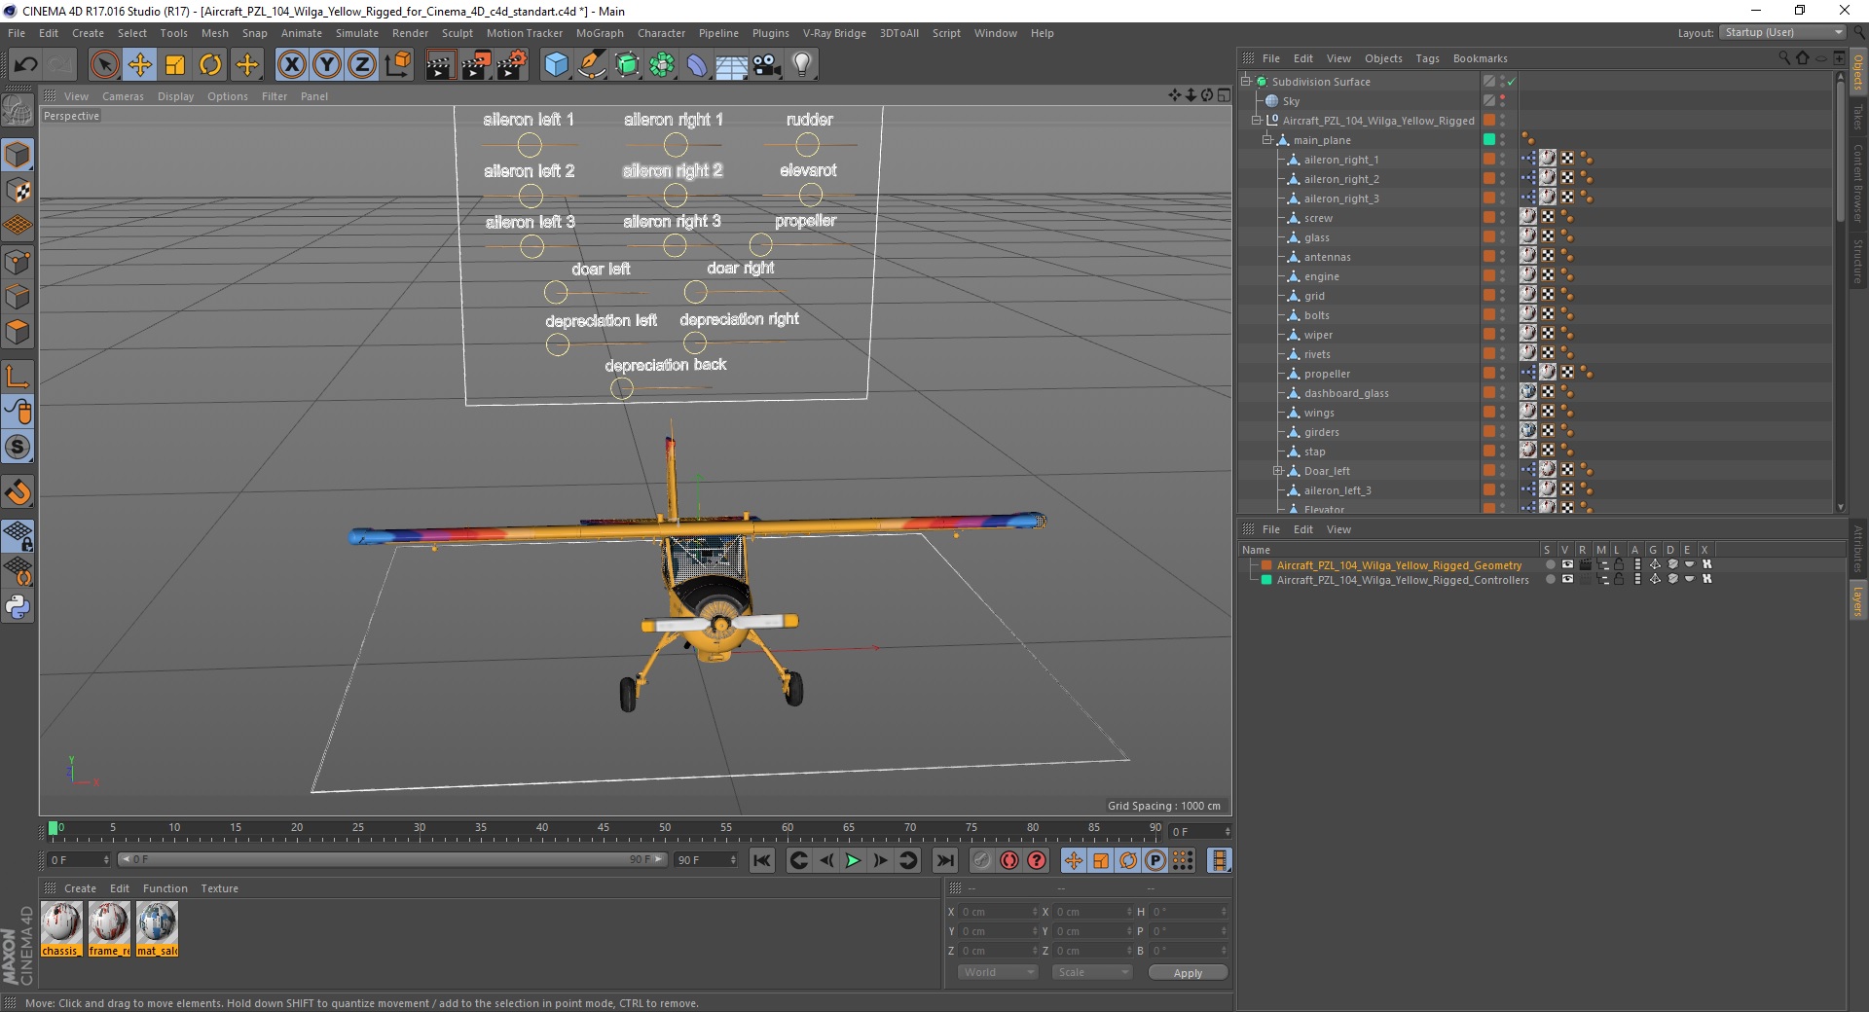Switch to Texture mode

tap(18, 190)
